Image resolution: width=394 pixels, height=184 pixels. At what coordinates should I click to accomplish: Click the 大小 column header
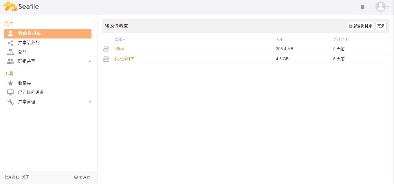tap(280, 39)
